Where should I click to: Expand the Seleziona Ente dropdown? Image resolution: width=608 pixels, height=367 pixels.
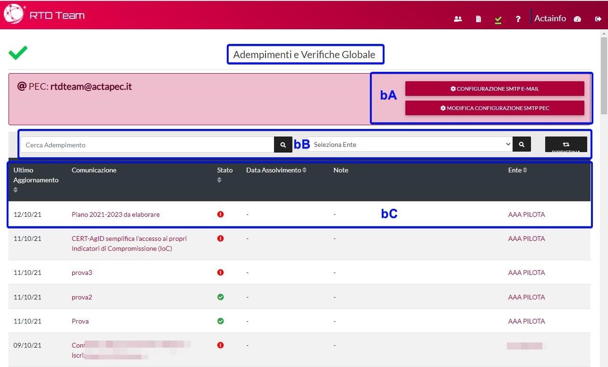410,145
